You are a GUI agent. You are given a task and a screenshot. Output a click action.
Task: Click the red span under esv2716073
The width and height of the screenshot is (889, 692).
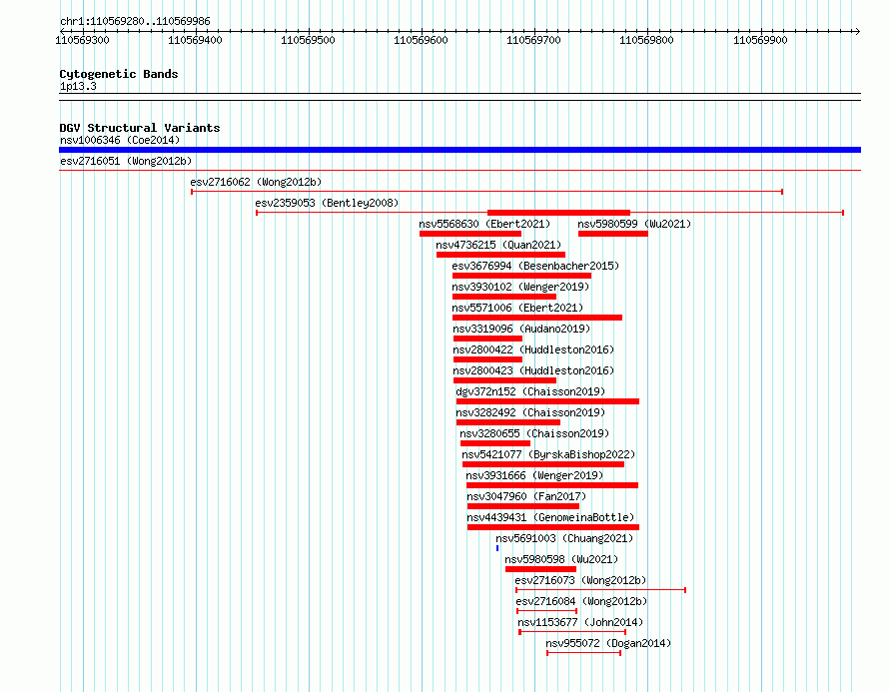(x=601, y=590)
